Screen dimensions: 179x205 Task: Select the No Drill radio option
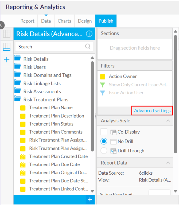point(104,141)
